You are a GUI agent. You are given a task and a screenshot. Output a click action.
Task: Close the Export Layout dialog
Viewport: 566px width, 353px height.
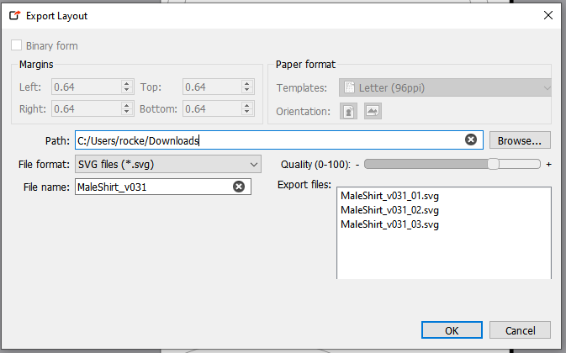[x=548, y=15]
